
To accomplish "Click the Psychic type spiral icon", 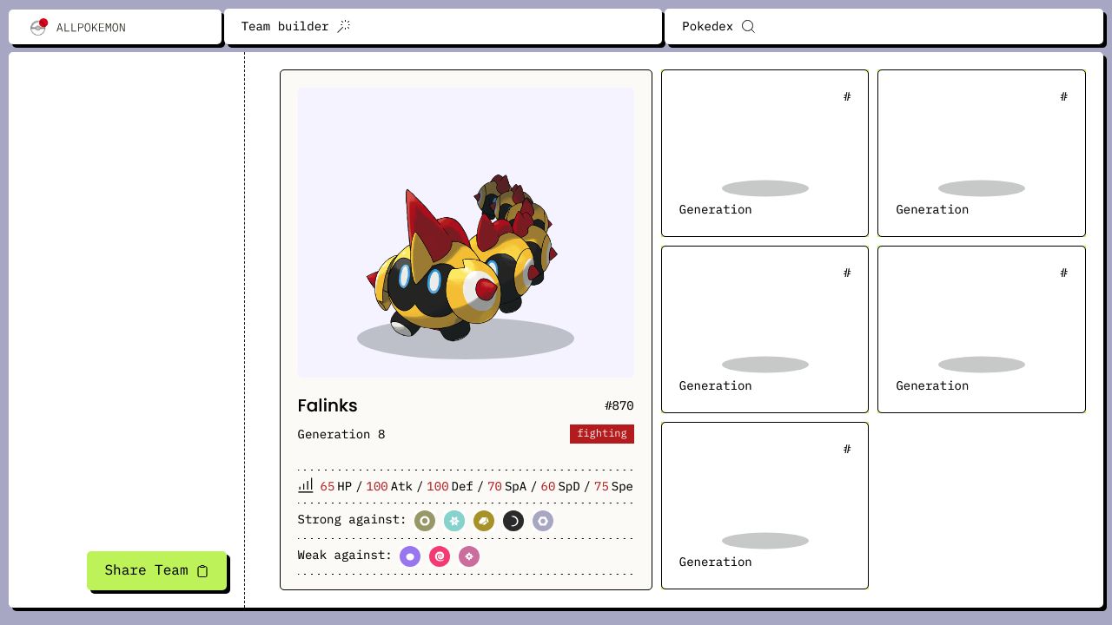I will [440, 556].
